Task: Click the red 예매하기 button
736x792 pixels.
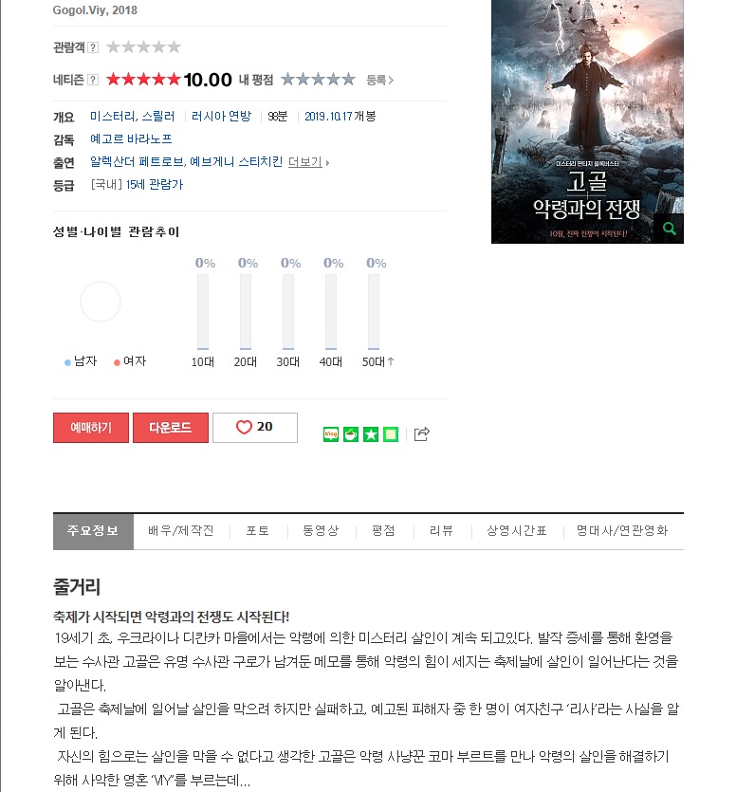Action: (x=91, y=428)
